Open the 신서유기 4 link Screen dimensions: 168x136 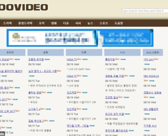tap(34, 109)
